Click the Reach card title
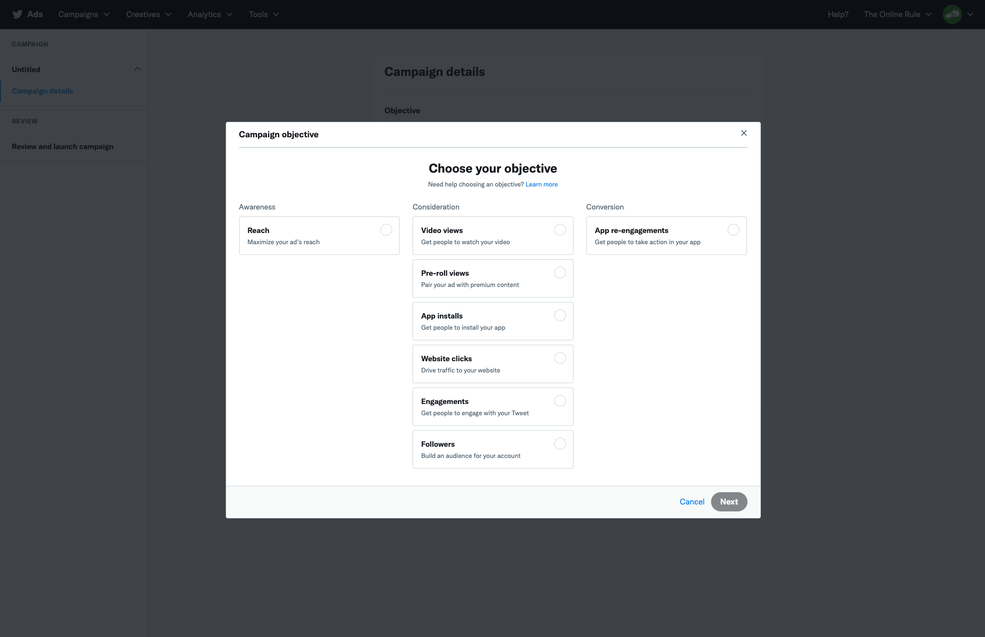985x637 pixels. [258, 230]
